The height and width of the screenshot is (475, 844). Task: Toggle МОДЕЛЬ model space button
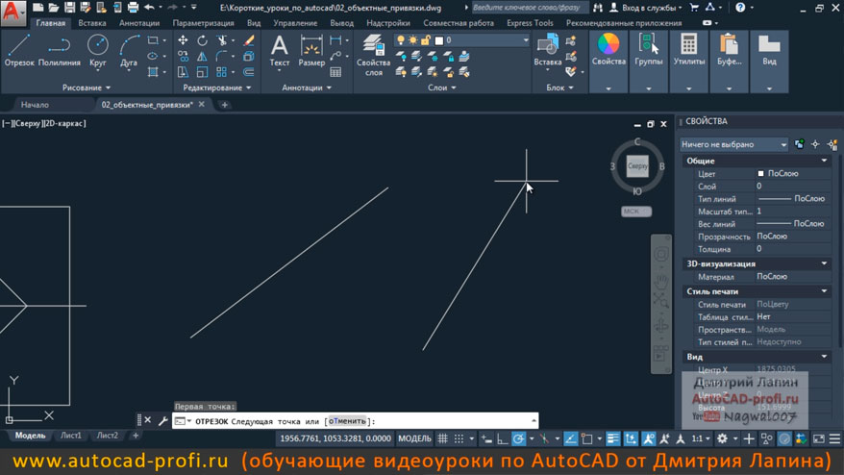(x=414, y=438)
